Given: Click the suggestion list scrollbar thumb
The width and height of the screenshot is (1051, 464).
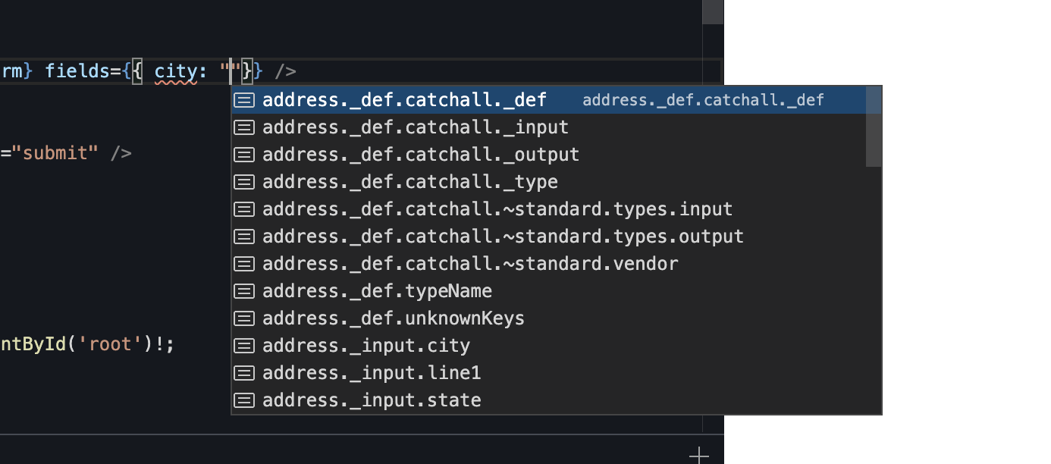Looking at the screenshot, I should (x=874, y=126).
